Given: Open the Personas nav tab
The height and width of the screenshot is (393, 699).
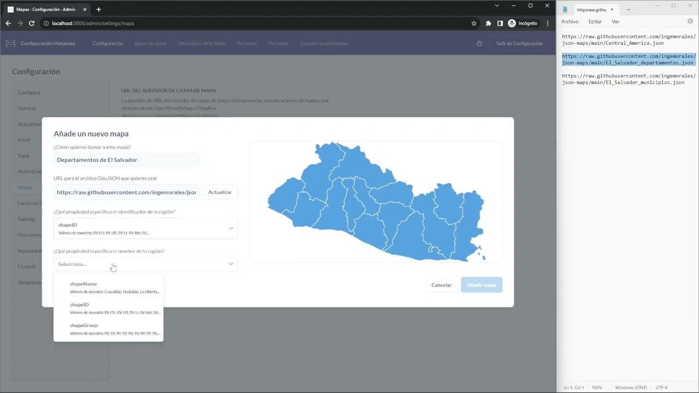Looking at the screenshot, I should click(x=247, y=44).
